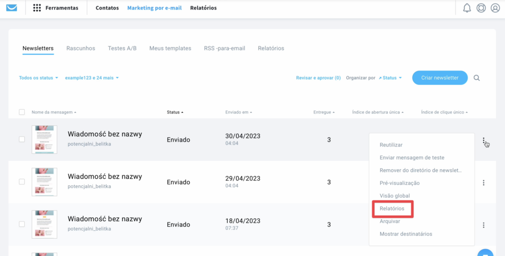This screenshot has width=505, height=256.
Task: Open the Organizar por Status dropdown
Action: pos(390,78)
